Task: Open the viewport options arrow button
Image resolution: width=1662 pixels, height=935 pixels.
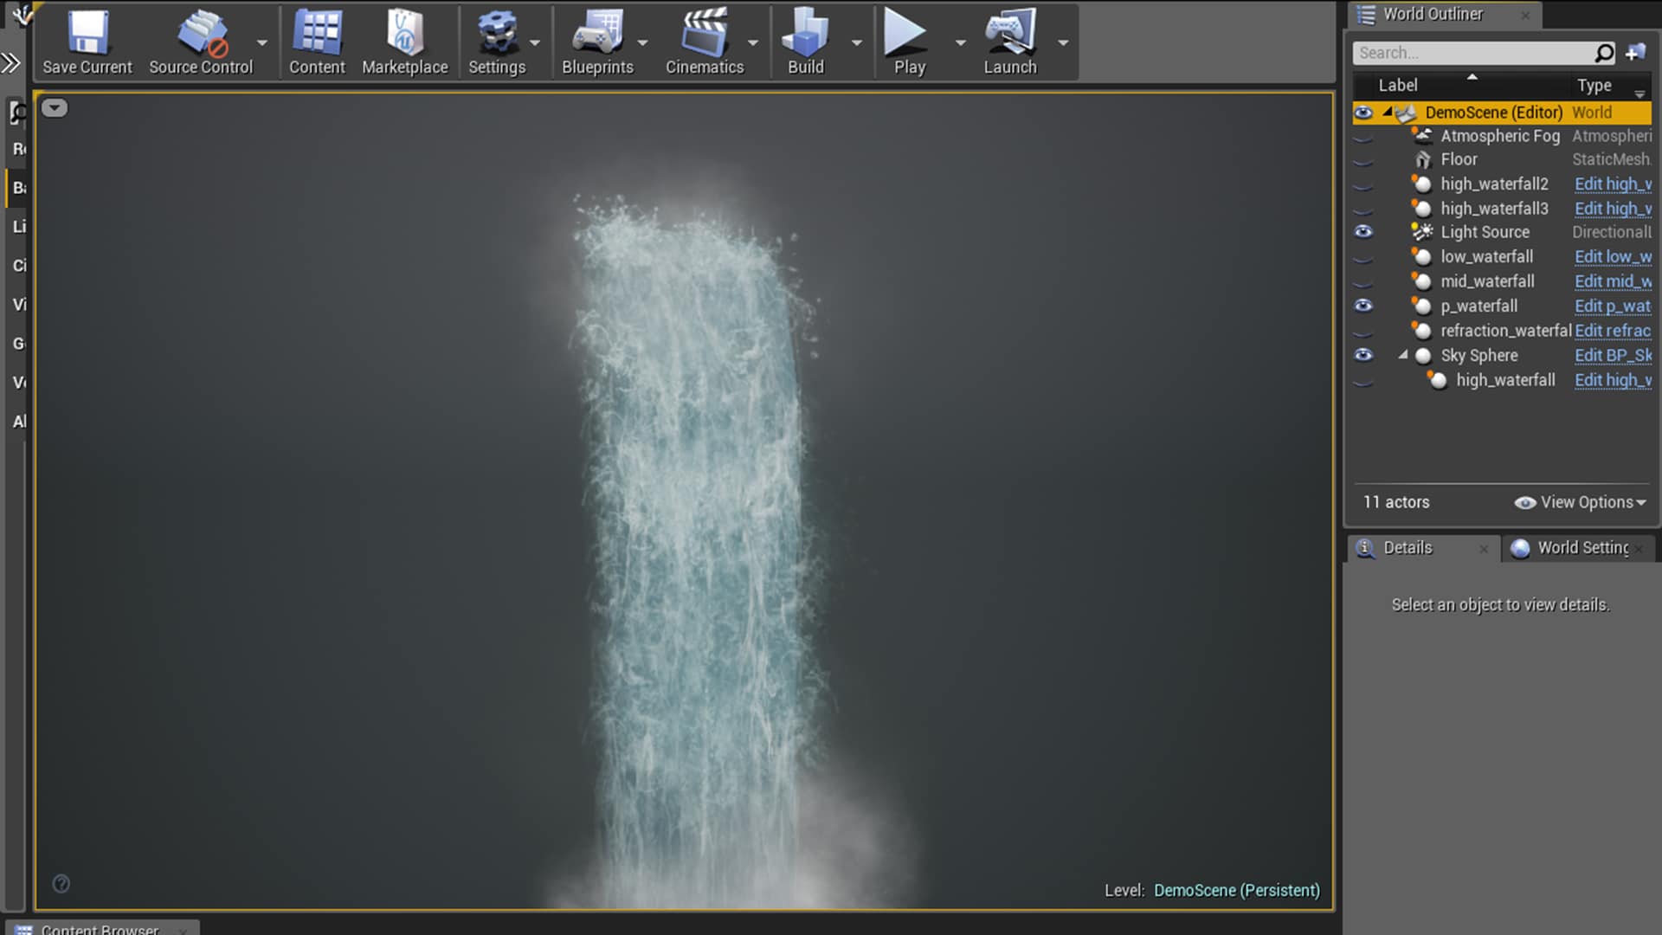Action: pyautogui.click(x=55, y=107)
